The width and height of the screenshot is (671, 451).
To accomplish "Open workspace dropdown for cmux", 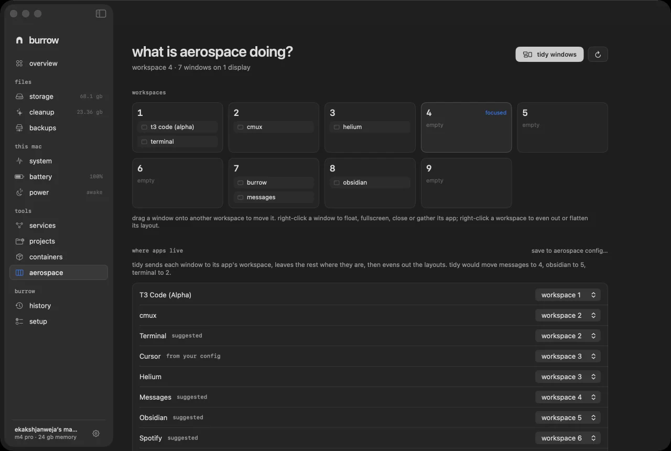I will [x=568, y=315].
